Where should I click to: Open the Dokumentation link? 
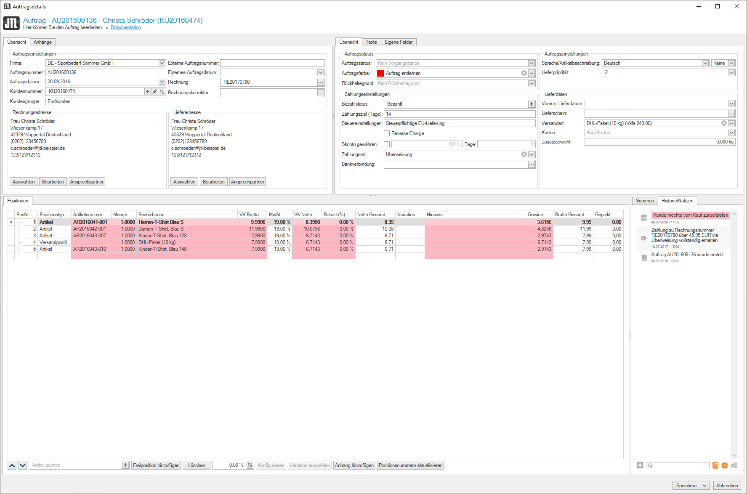click(x=126, y=28)
